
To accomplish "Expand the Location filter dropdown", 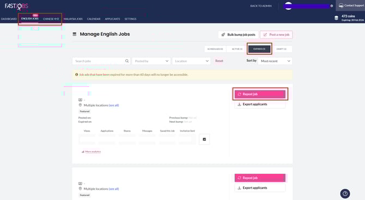I will 191,61.
